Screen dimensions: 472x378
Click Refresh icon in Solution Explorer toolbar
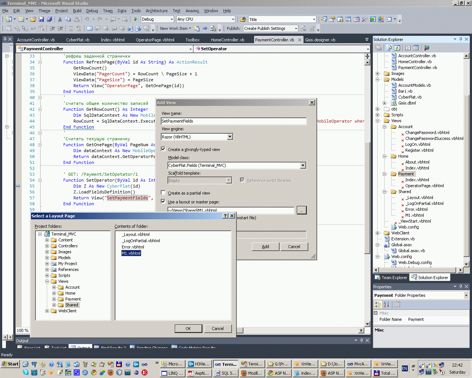tap(397, 48)
